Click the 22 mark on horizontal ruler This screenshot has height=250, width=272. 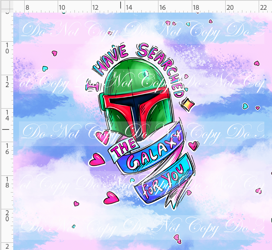pos(263,8)
